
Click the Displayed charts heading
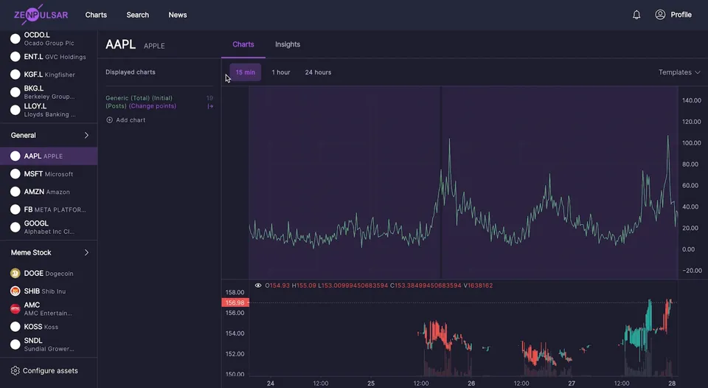(131, 72)
